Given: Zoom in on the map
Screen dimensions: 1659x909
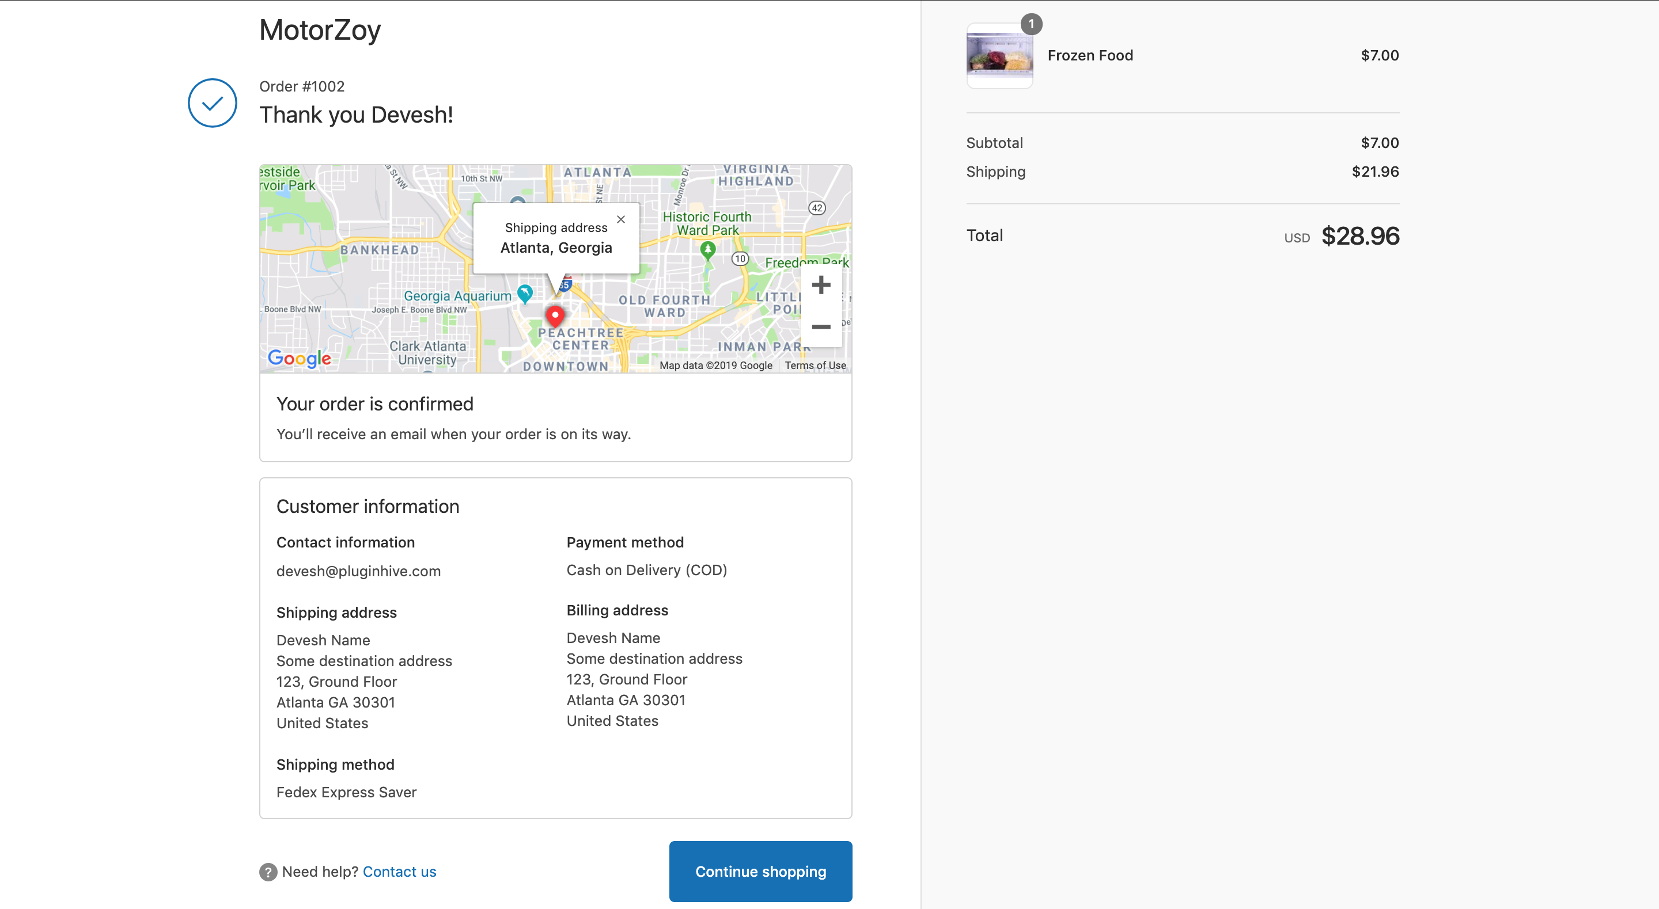Looking at the screenshot, I should click(820, 284).
